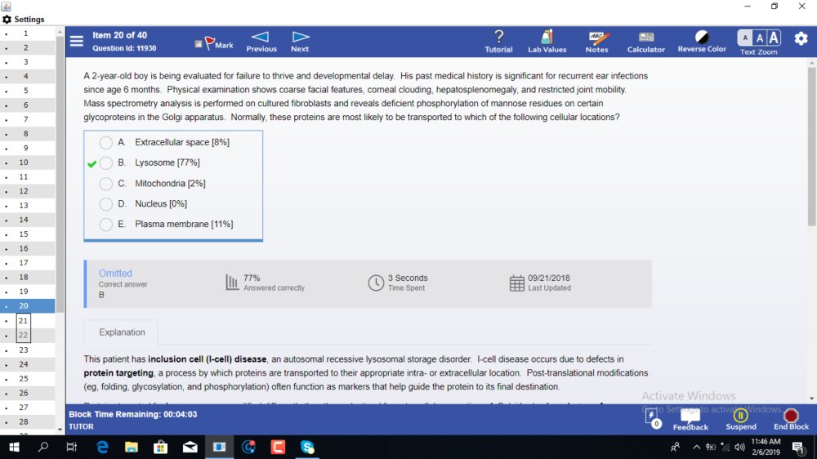Suspend the test block
817x459 pixels.
pos(740,420)
